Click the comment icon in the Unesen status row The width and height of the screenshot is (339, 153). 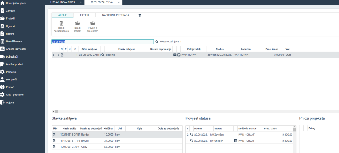point(236,141)
